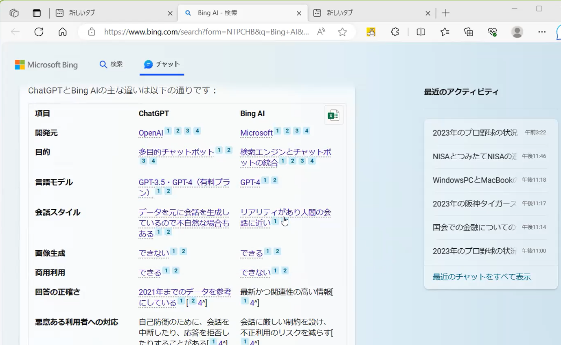Screen dimensions: 561x345
Task: Open データを元に会話を生成 link
Action: pos(184,223)
